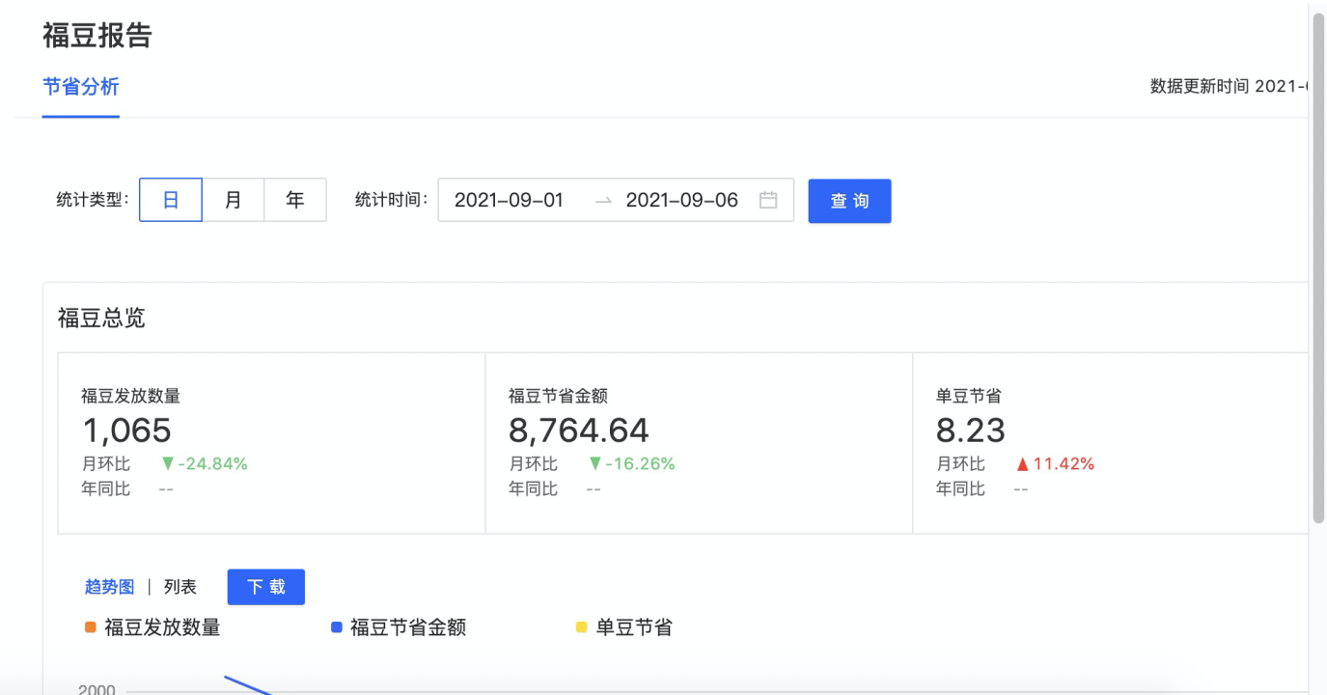Screen dimensions: 1327x695
Task: Switch to 列表 view
Action: pyautogui.click(x=180, y=587)
